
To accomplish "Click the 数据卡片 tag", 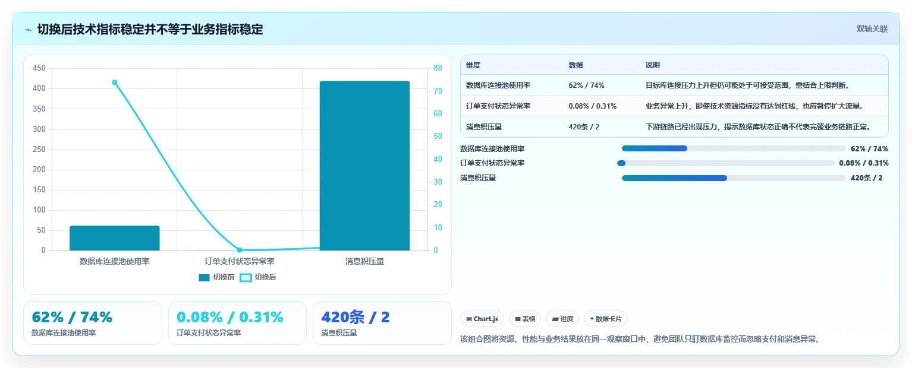I will [606, 319].
